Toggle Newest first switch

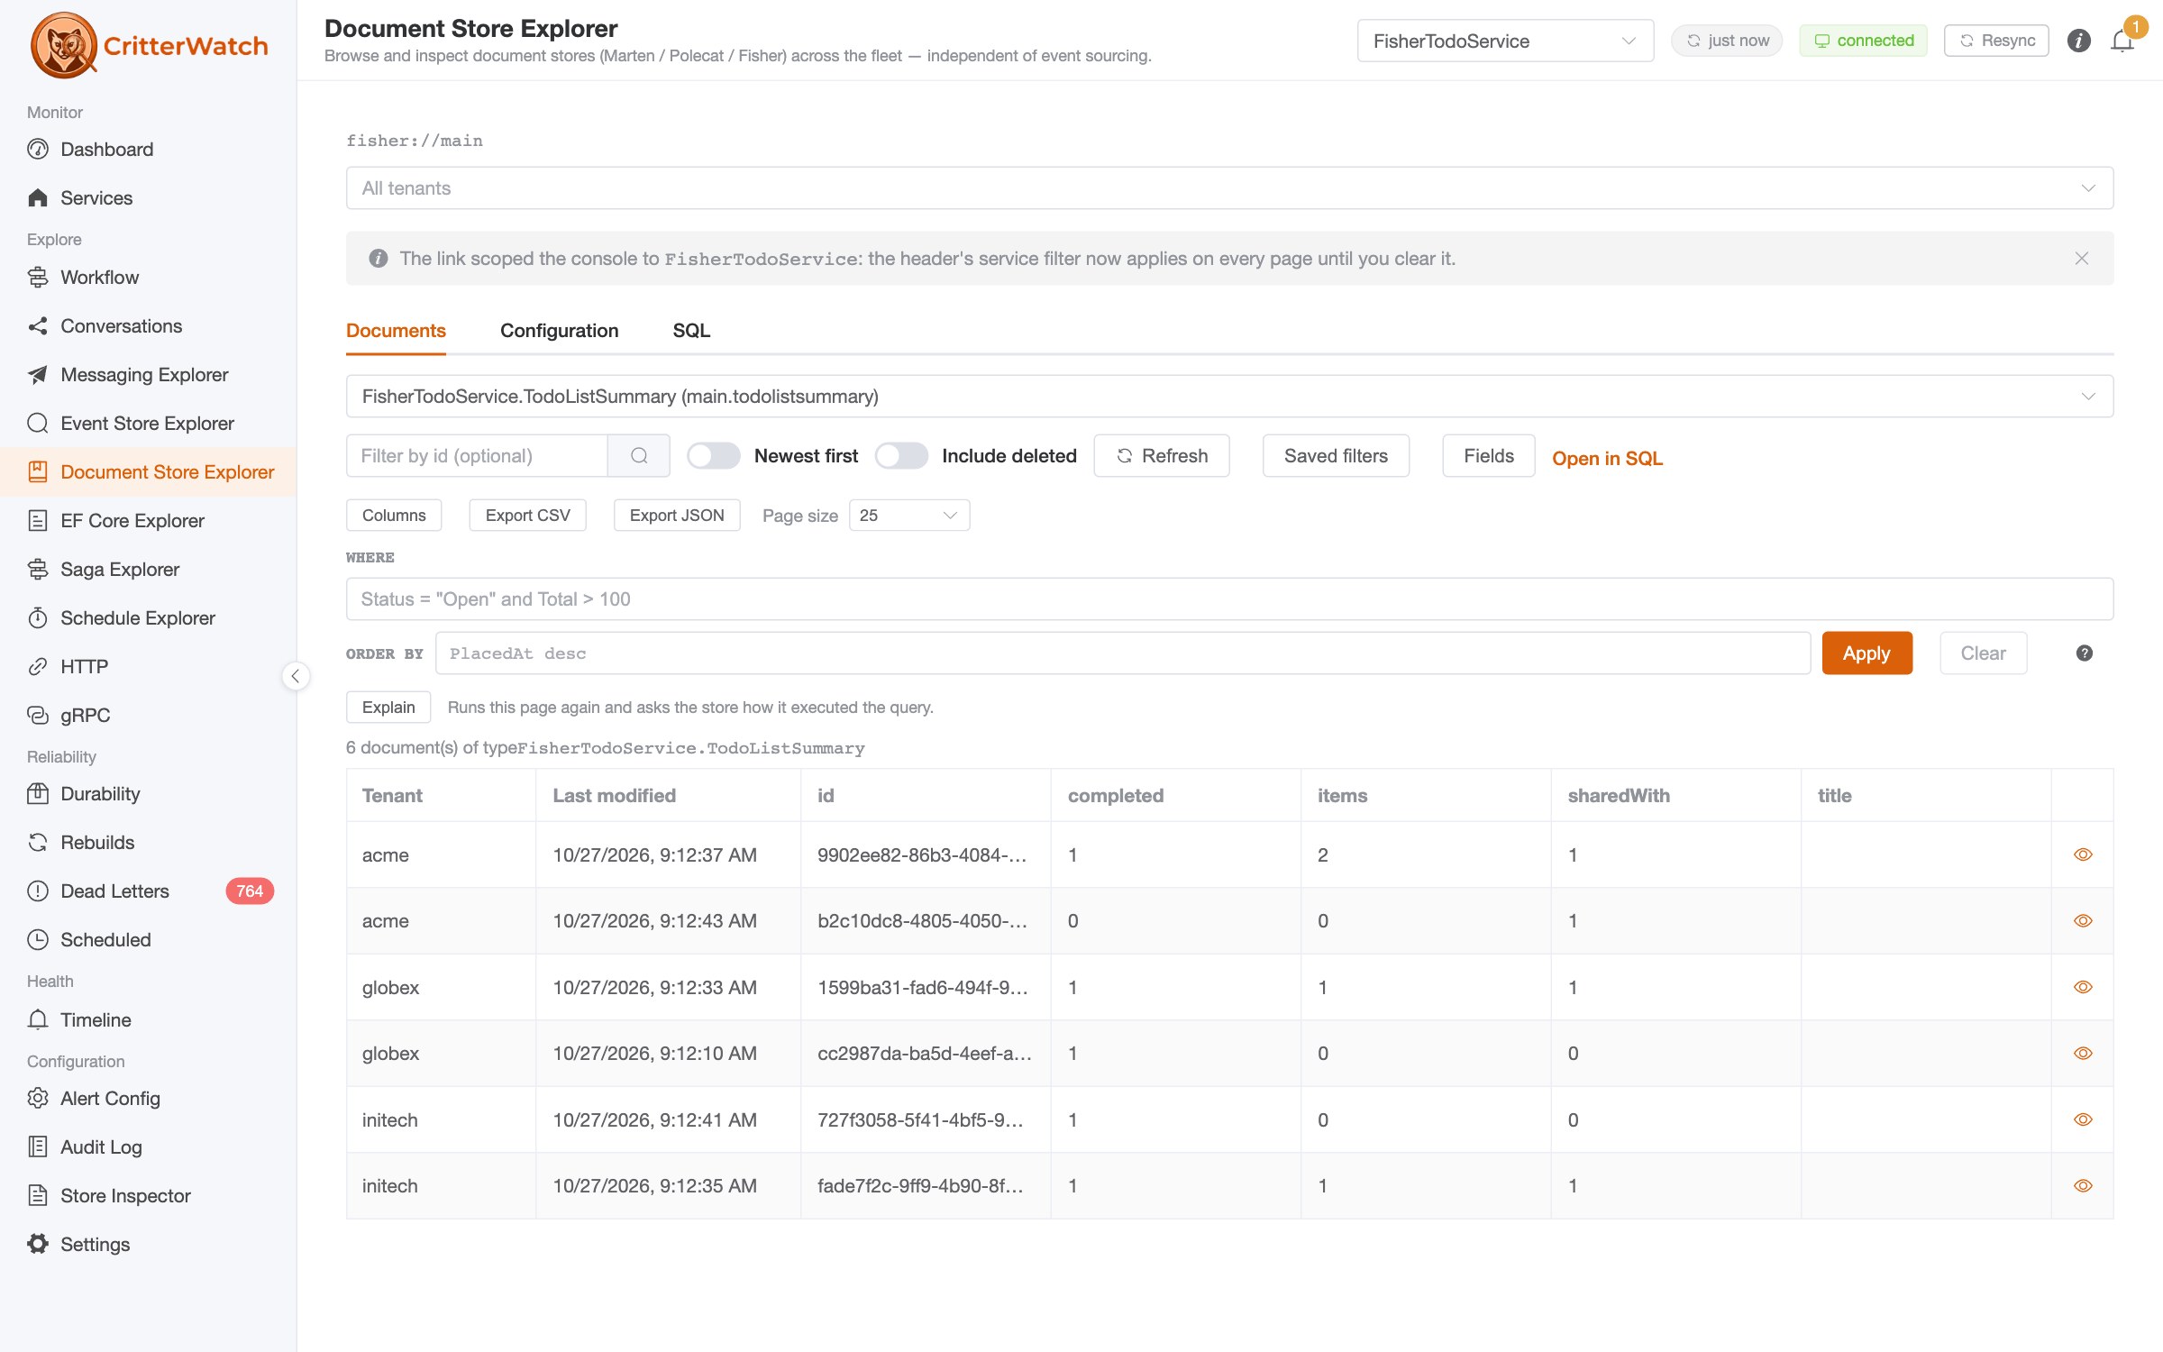pos(713,455)
